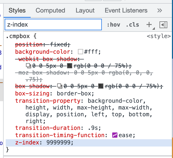Click the white #fff background color swatch
Screen dimensions: 173x158
click(81, 52)
